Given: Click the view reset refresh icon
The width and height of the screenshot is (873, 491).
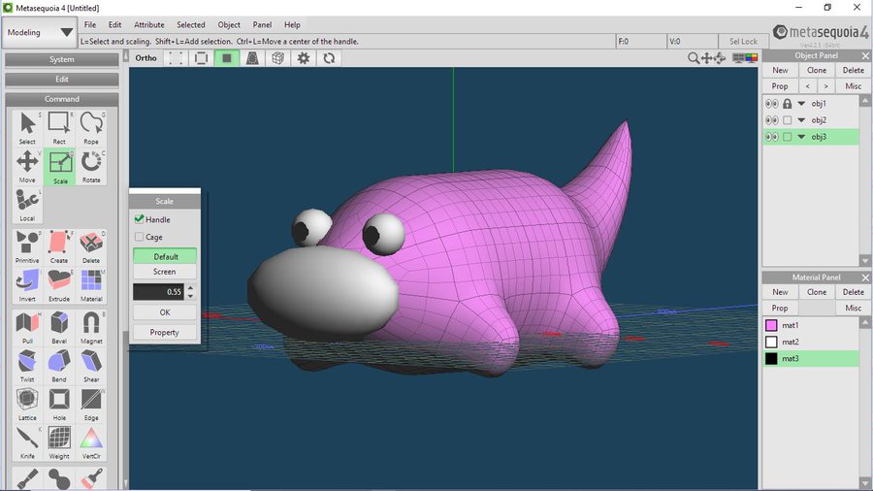Looking at the screenshot, I should pyautogui.click(x=329, y=58).
